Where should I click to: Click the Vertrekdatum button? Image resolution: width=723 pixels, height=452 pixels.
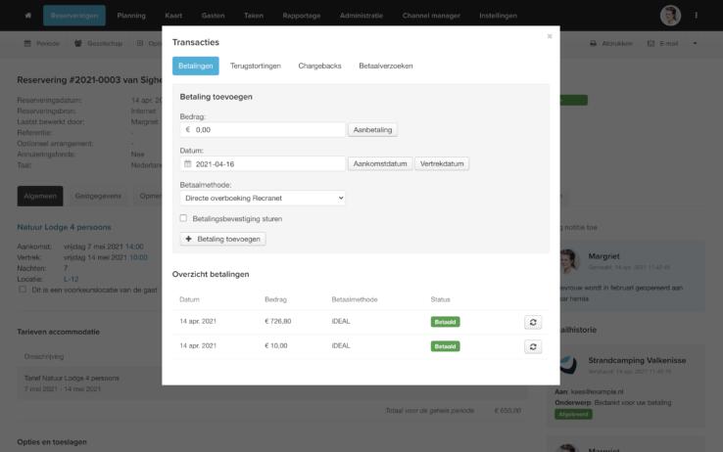click(442, 163)
